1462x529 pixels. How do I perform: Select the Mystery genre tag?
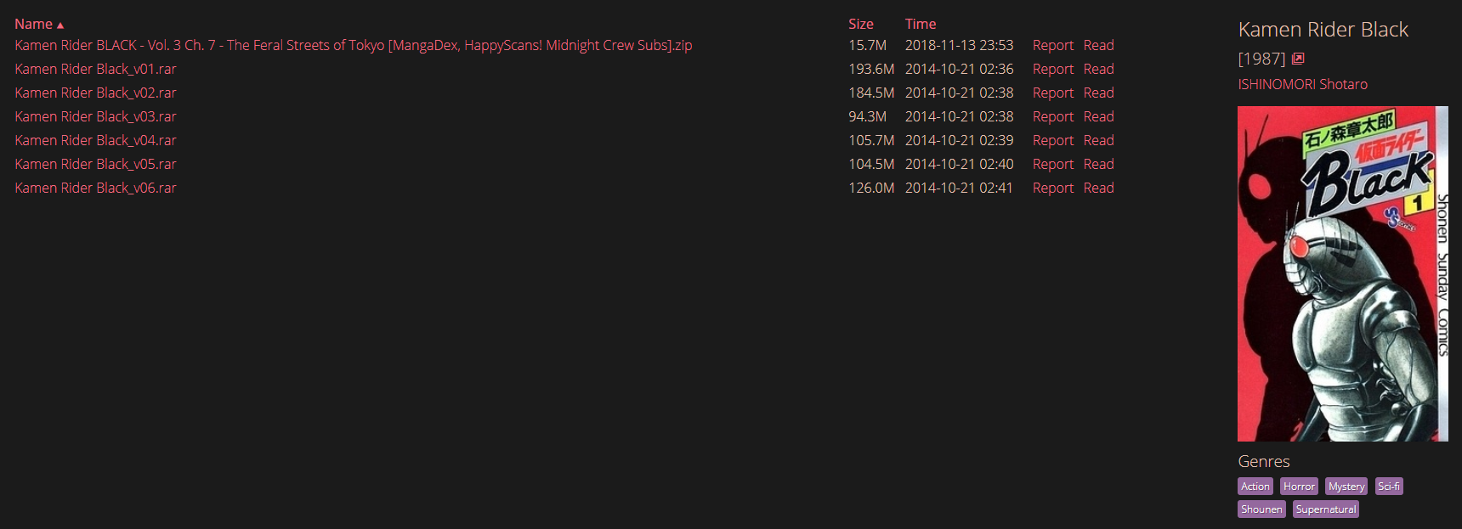[x=1346, y=487]
